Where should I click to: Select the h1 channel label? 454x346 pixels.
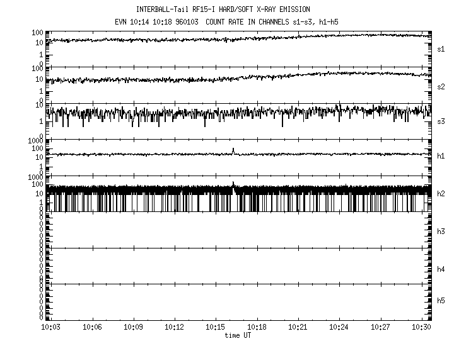tap(441, 157)
